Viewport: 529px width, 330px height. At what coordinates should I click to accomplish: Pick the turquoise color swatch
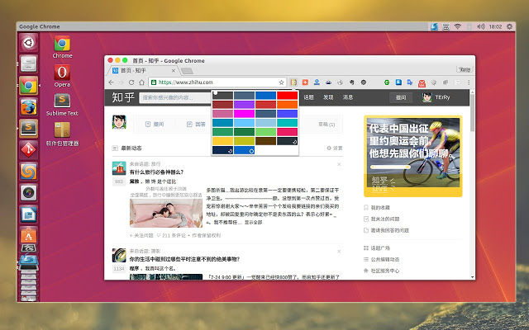pos(287,123)
